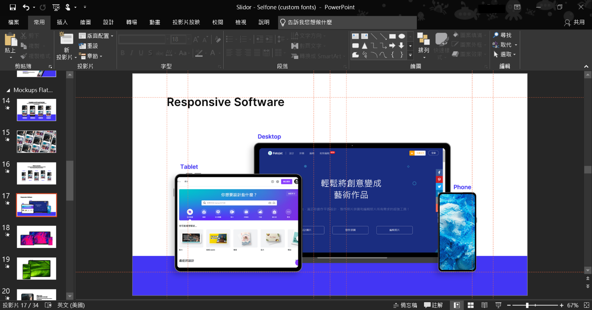Start slideshow from beginning via quick access icon
592x310 pixels.
tap(56, 7)
